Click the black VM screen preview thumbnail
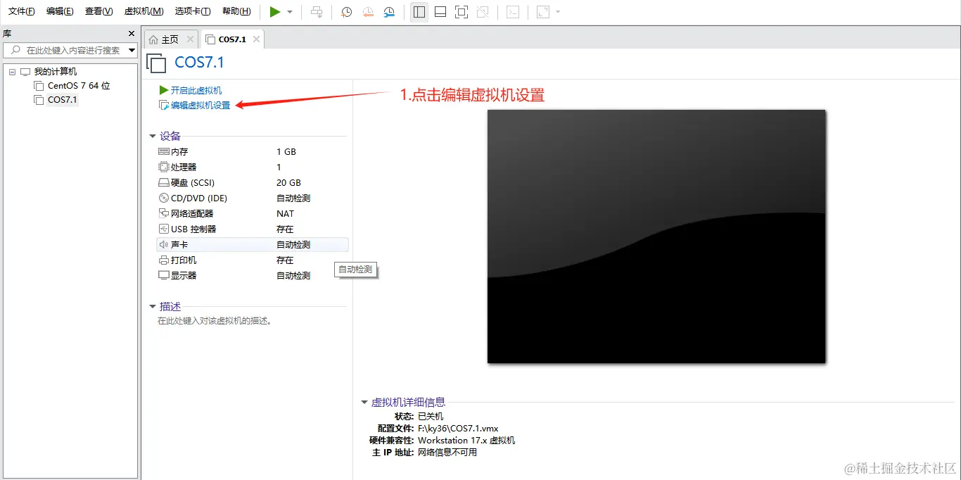This screenshot has width=961, height=480. click(656, 236)
